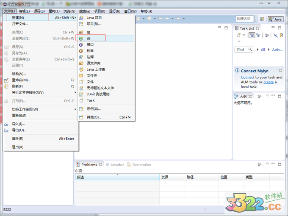The width and height of the screenshot is (288, 216).
Task: Switch to Javadoc tab
Action: 115,165
